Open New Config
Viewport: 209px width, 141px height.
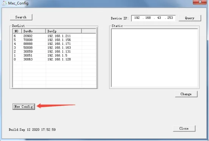pyautogui.click(x=24, y=107)
